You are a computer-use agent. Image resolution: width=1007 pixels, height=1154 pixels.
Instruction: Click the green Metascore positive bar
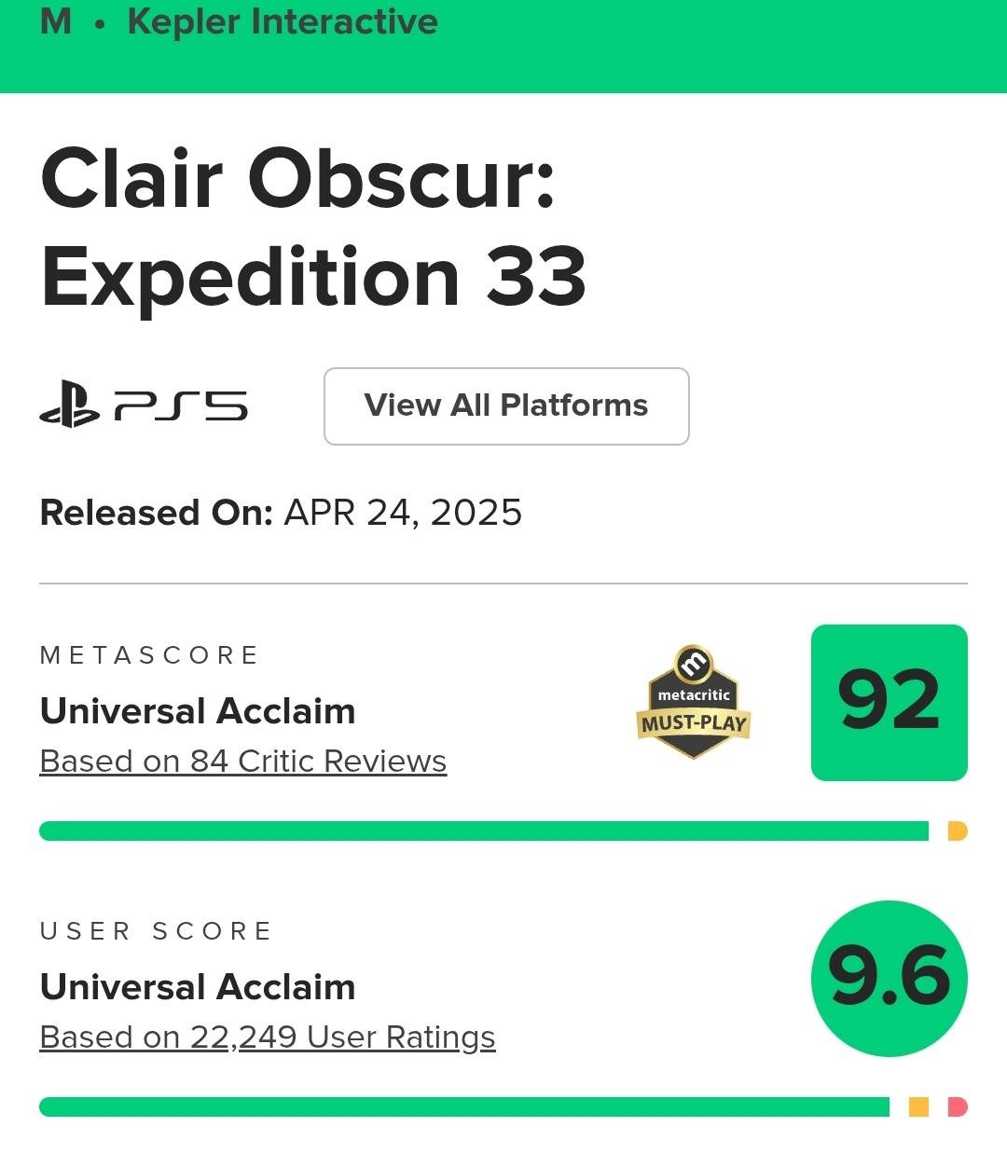tap(483, 831)
